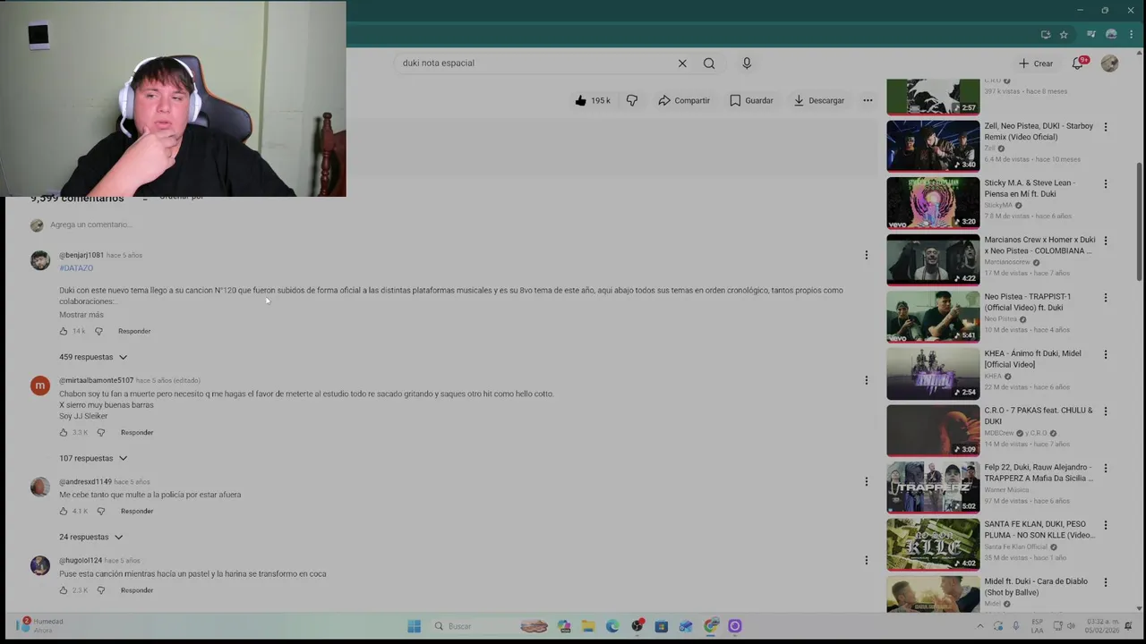
Task: Click the 'Agrega un comentario' field
Action: (90, 225)
